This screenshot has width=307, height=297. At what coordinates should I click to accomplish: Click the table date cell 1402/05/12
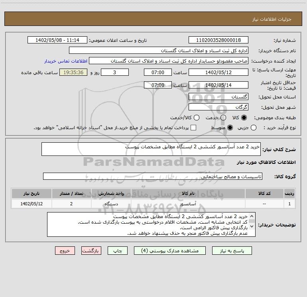[31, 204]
